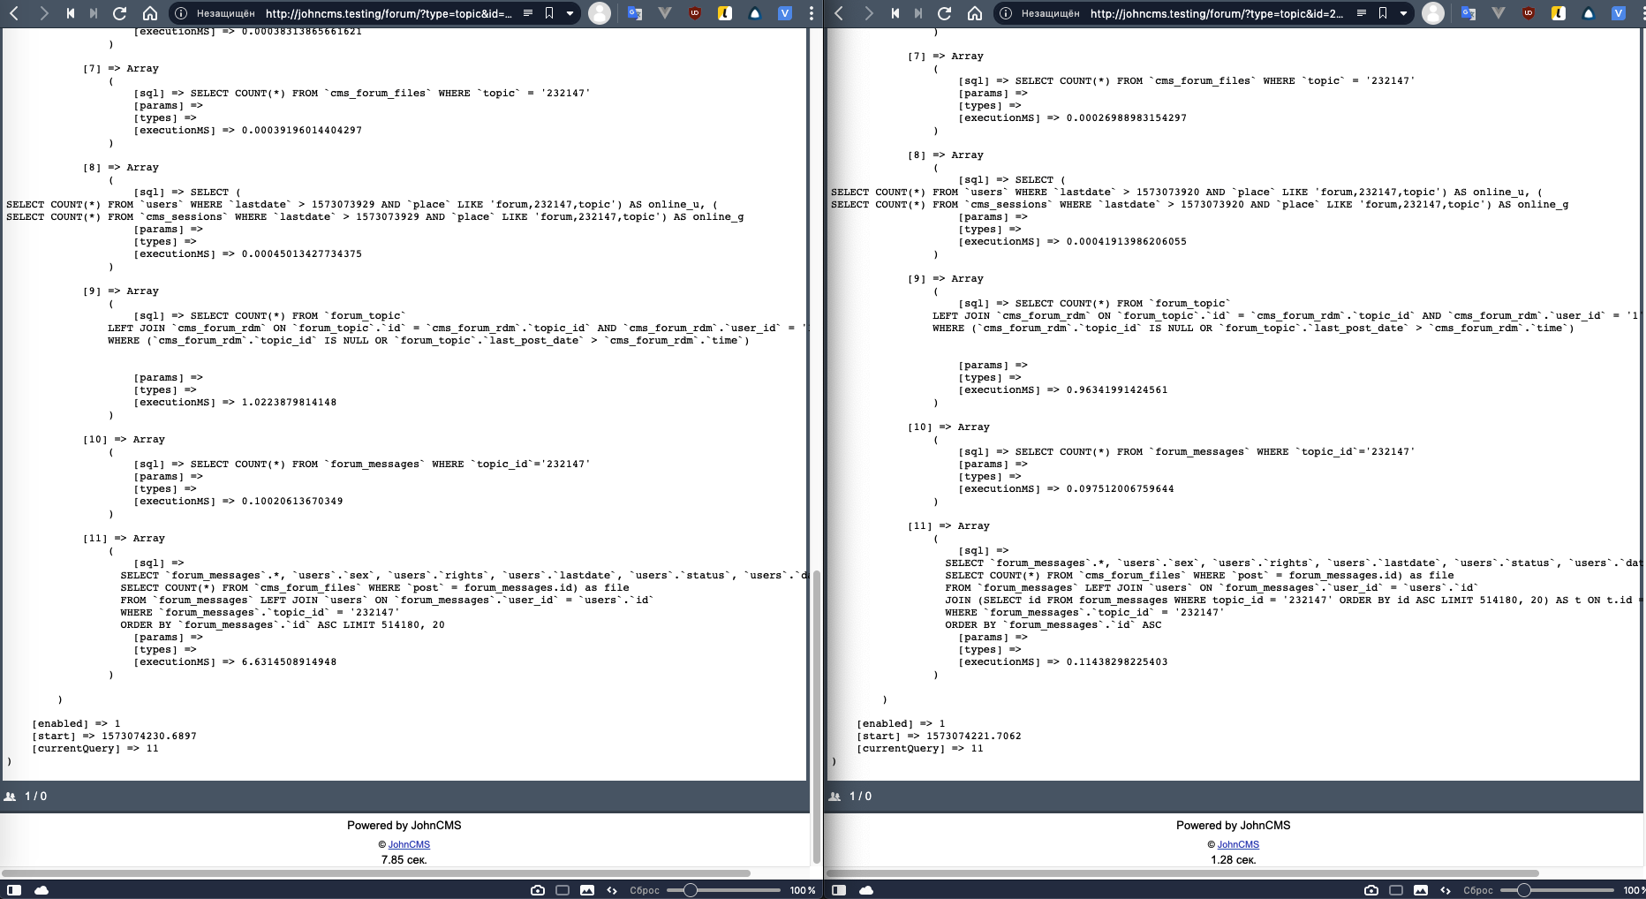Open Google Translate extension in right window

(x=1469, y=13)
